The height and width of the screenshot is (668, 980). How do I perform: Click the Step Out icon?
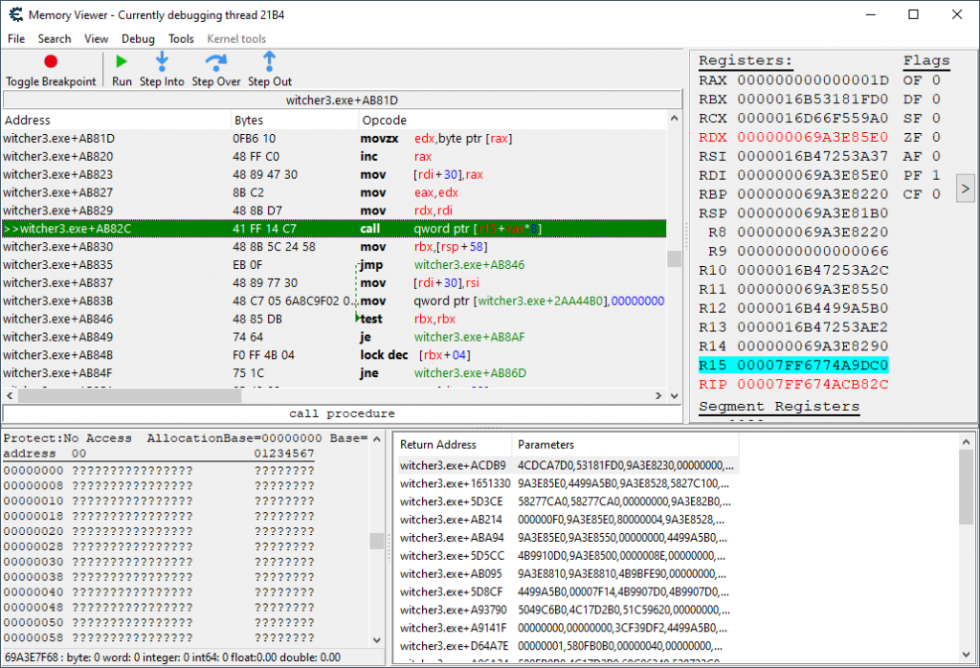pyautogui.click(x=269, y=61)
